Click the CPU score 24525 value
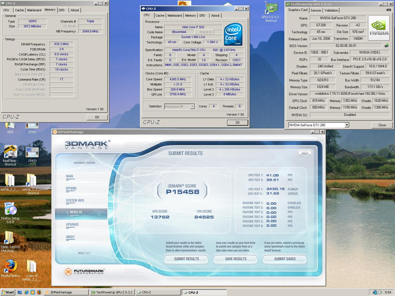Screen dimensions: 395x296 click(x=204, y=217)
